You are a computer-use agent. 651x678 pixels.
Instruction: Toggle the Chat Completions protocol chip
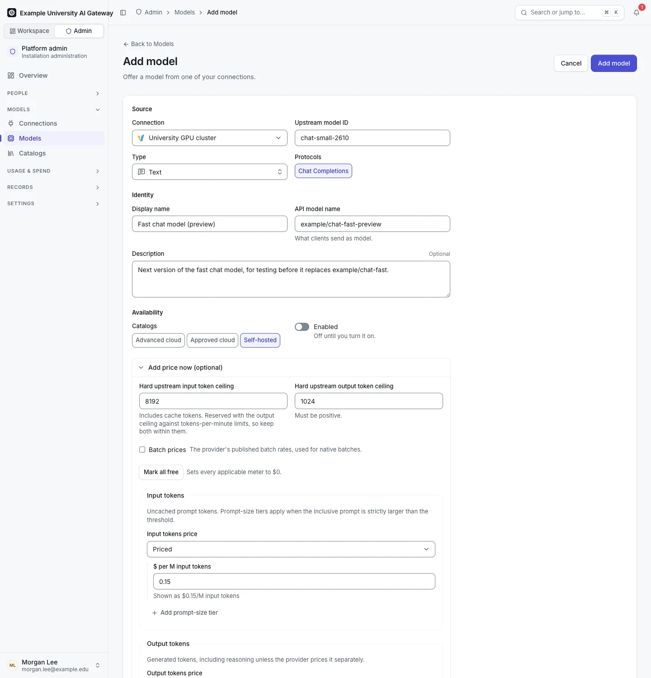pos(323,171)
